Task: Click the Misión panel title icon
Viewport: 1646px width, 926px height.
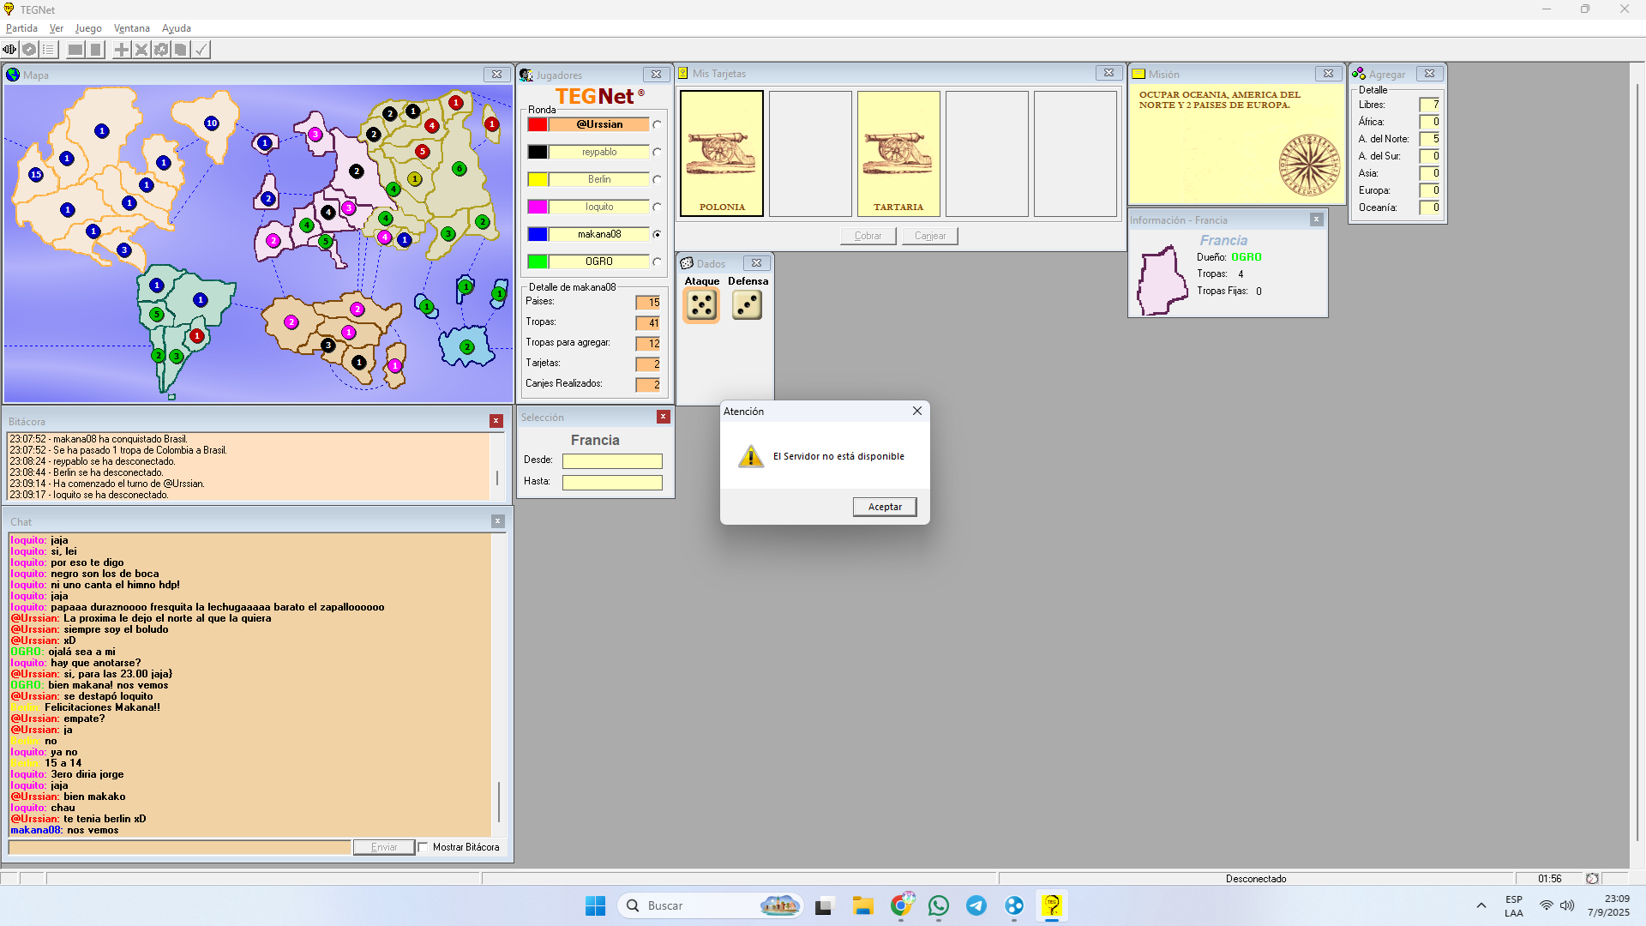Action: 1139,75
